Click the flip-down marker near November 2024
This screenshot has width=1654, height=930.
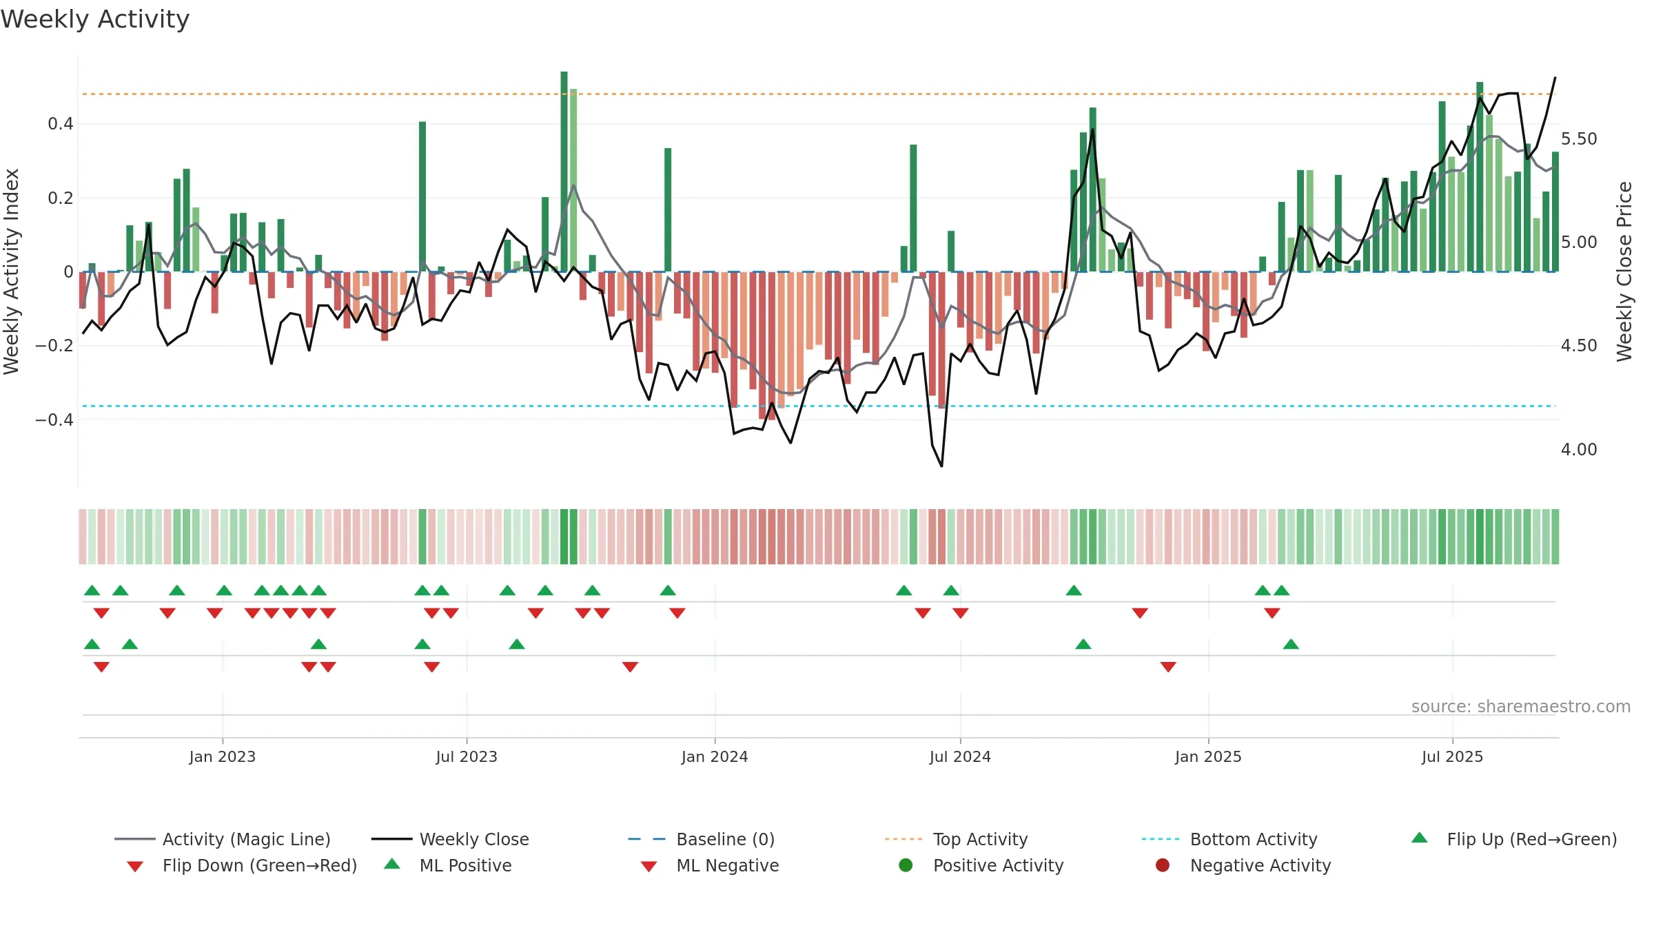point(1140,613)
